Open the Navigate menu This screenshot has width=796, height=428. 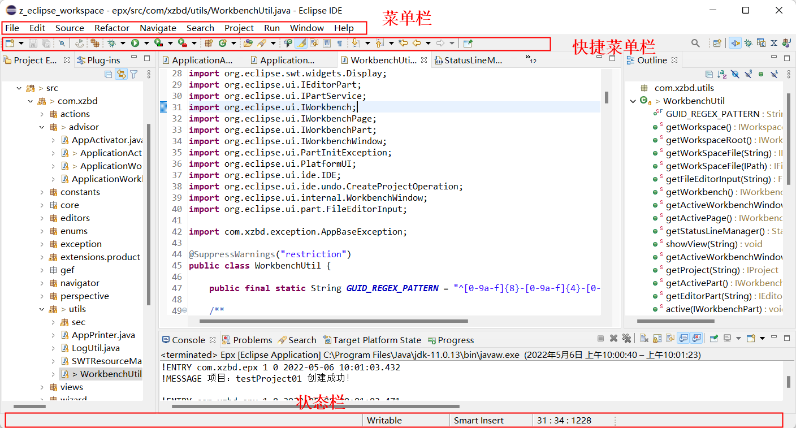(158, 28)
